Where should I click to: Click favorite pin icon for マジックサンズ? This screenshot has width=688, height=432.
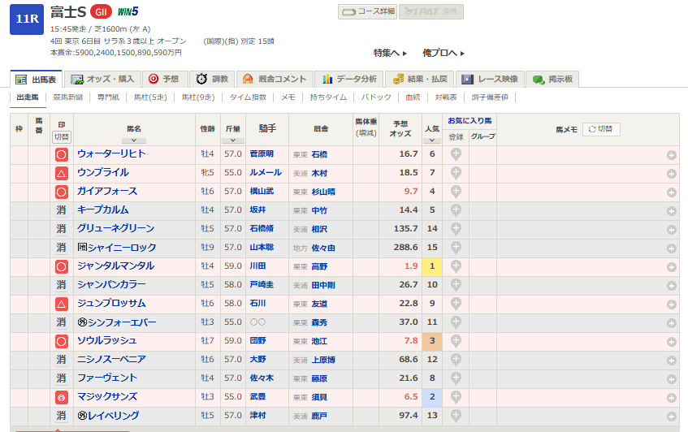tap(456, 397)
